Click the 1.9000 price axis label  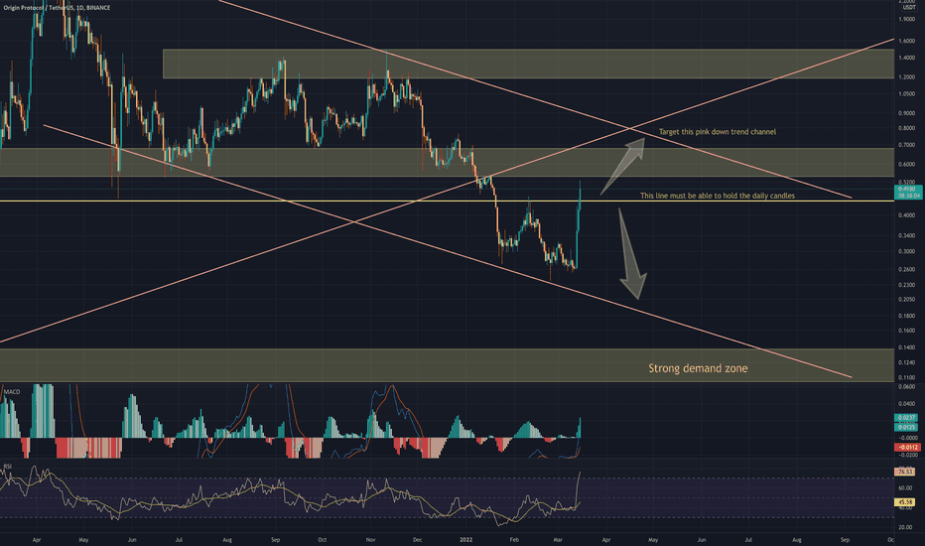pyautogui.click(x=907, y=19)
